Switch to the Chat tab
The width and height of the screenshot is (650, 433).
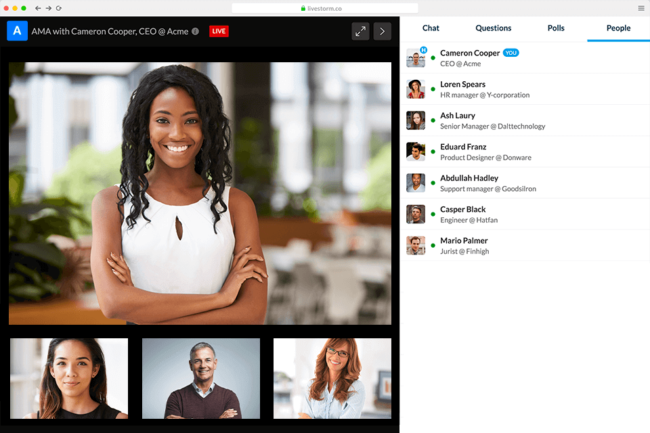click(x=431, y=28)
